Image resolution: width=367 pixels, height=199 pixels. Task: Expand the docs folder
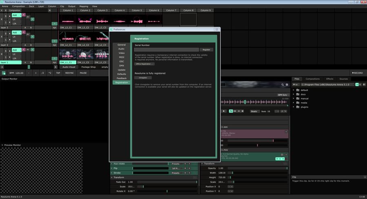coord(294,94)
